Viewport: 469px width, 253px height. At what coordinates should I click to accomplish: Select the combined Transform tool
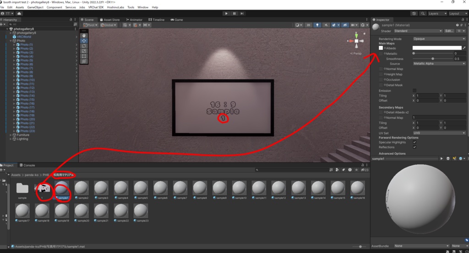(x=84, y=61)
